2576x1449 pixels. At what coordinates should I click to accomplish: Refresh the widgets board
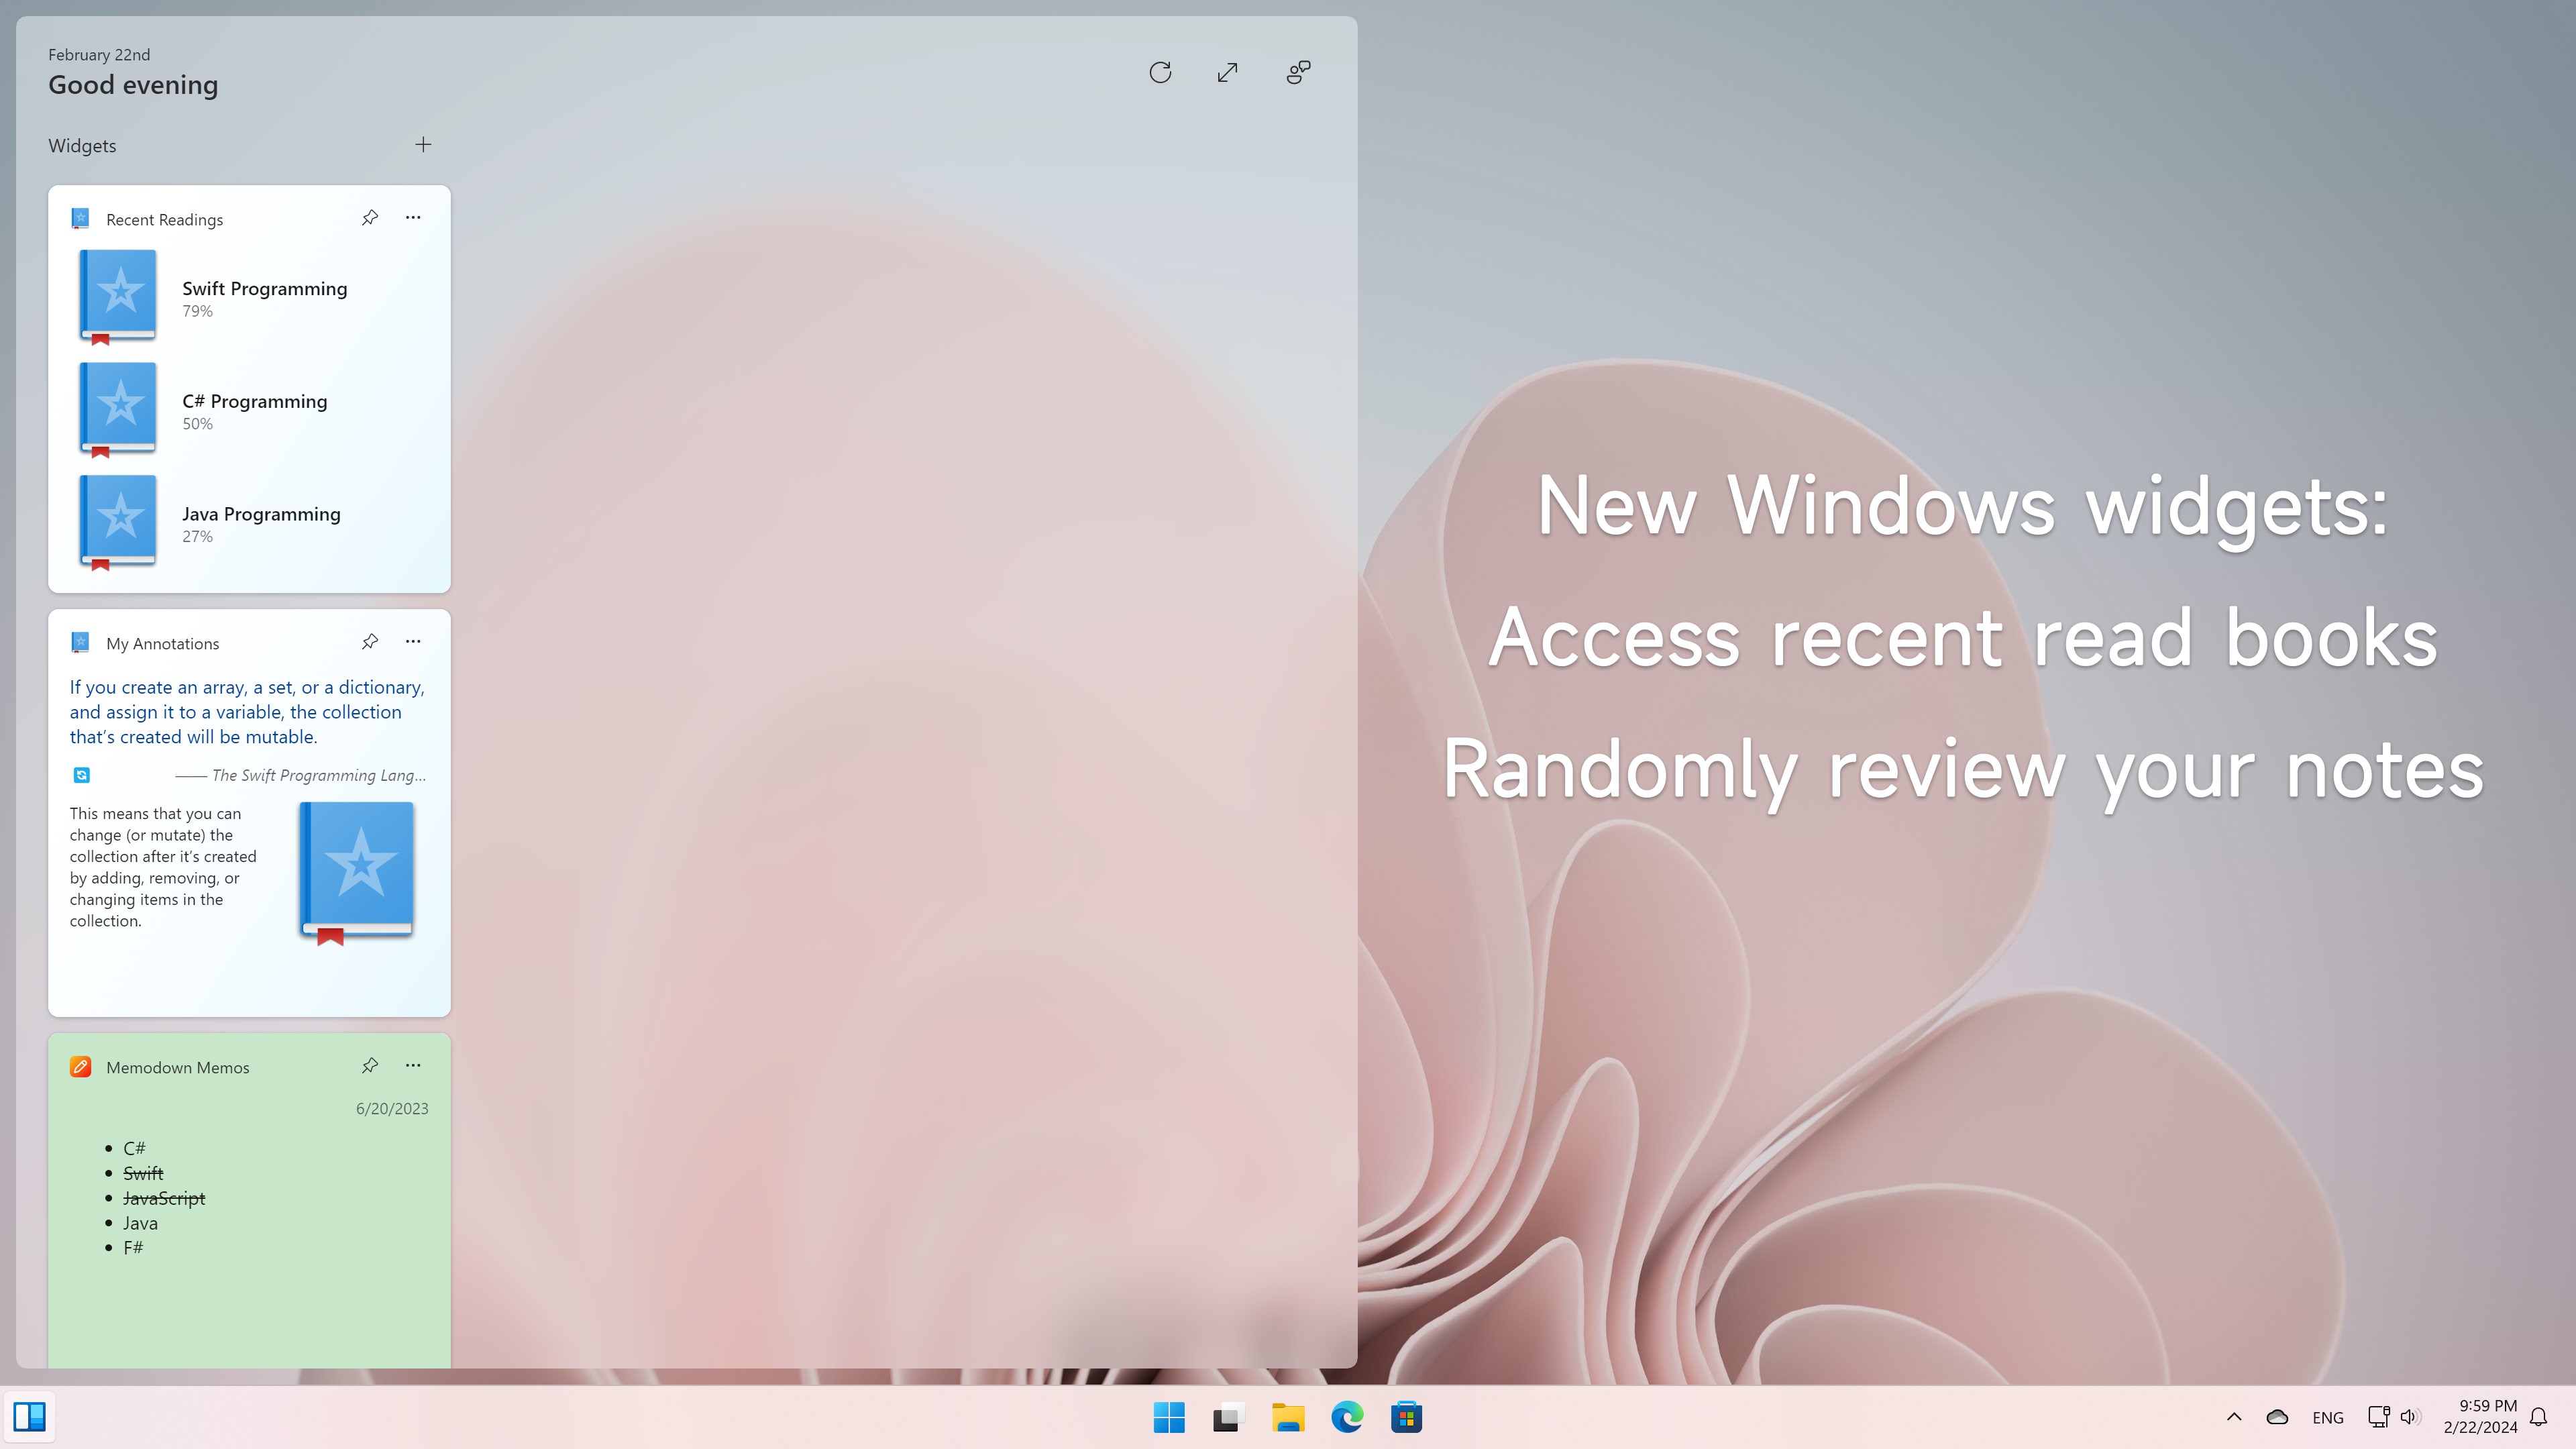tap(1160, 72)
